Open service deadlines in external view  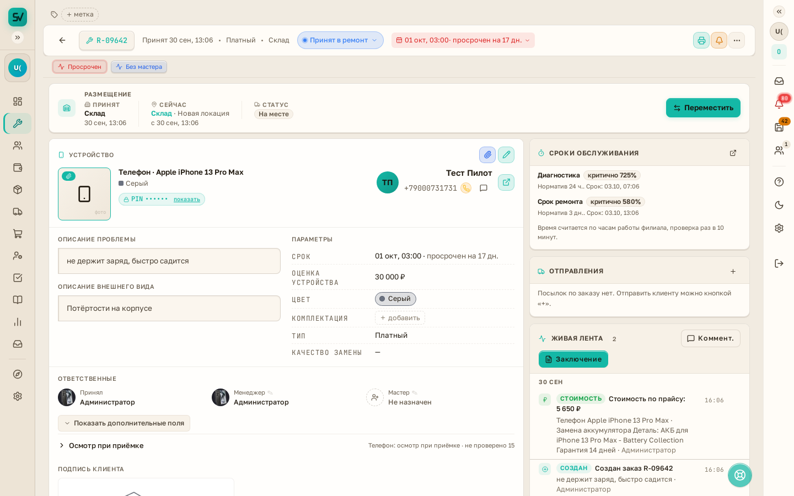733,153
